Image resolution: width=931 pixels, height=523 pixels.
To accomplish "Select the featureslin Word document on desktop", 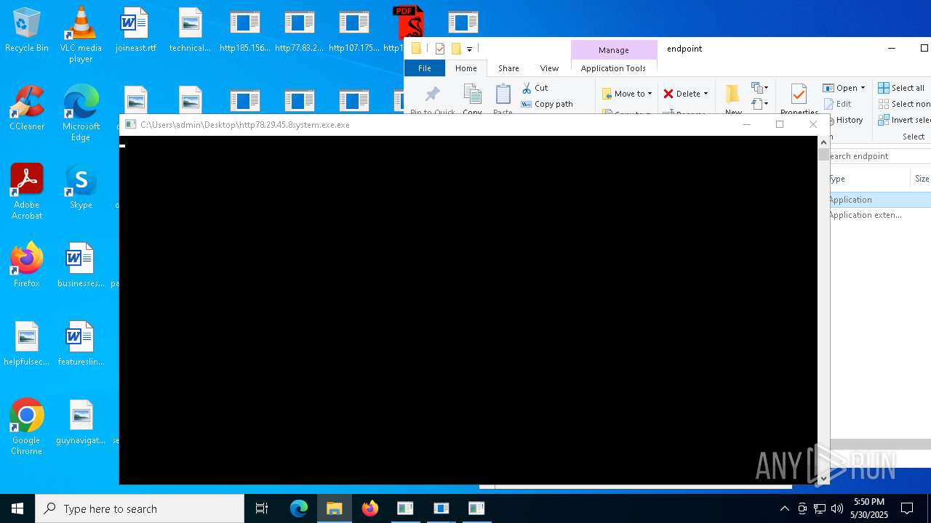I will pyautogui.click(x=81, y=344).
